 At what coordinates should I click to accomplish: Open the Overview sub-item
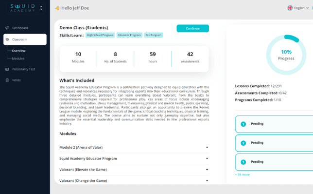coord(18,51)
